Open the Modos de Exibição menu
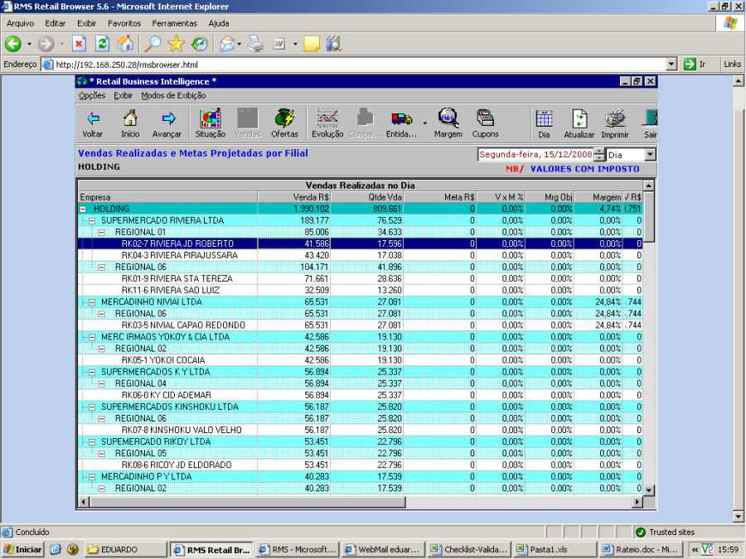This screenshot has width=746, height=559. click(173, 95)
